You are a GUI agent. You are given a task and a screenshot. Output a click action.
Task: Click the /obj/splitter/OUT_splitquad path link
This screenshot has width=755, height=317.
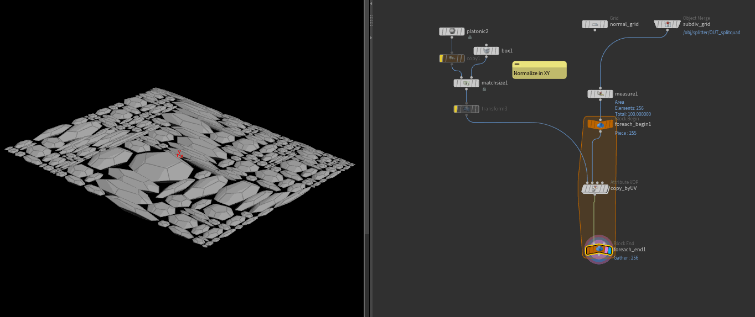[711, 33]
